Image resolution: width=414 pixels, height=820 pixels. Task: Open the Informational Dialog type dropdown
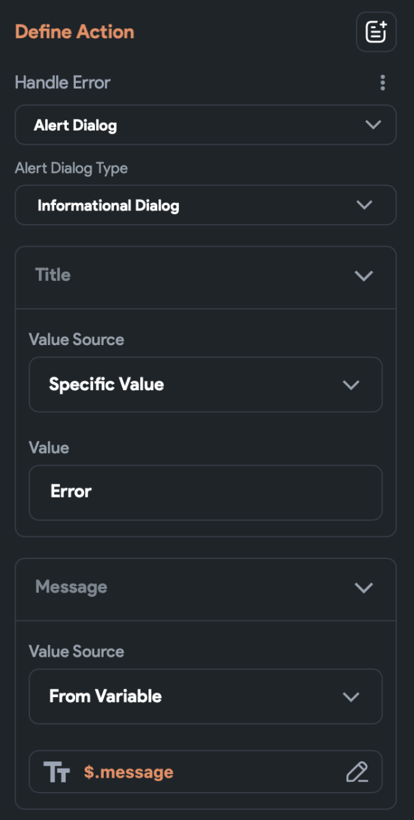coord(205,205)
